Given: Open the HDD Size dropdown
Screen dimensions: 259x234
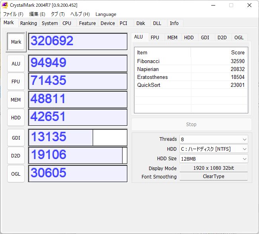Looking at the screenshot, I should 214,159.
